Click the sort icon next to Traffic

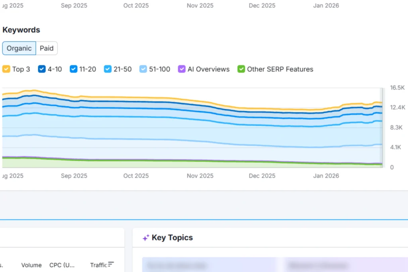pos(111,264)
